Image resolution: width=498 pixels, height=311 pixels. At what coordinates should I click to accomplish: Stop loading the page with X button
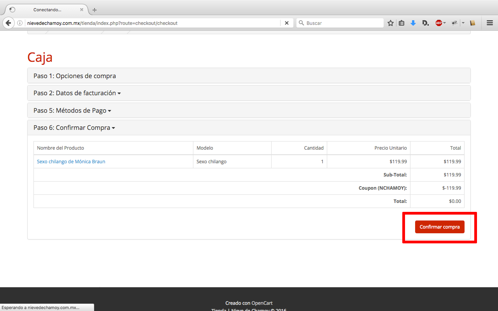pyautogui.click(x=287, y=23)
